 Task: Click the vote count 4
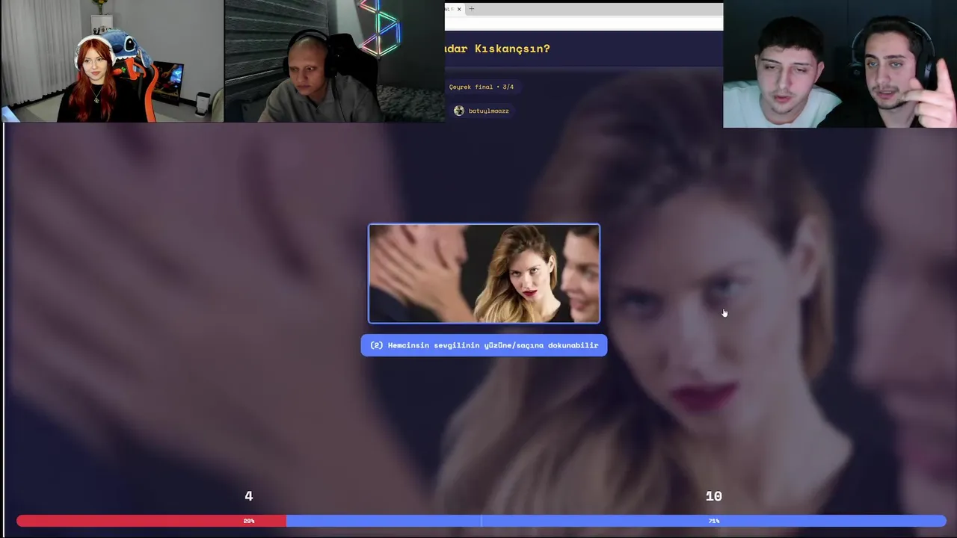tap(249, 496)
